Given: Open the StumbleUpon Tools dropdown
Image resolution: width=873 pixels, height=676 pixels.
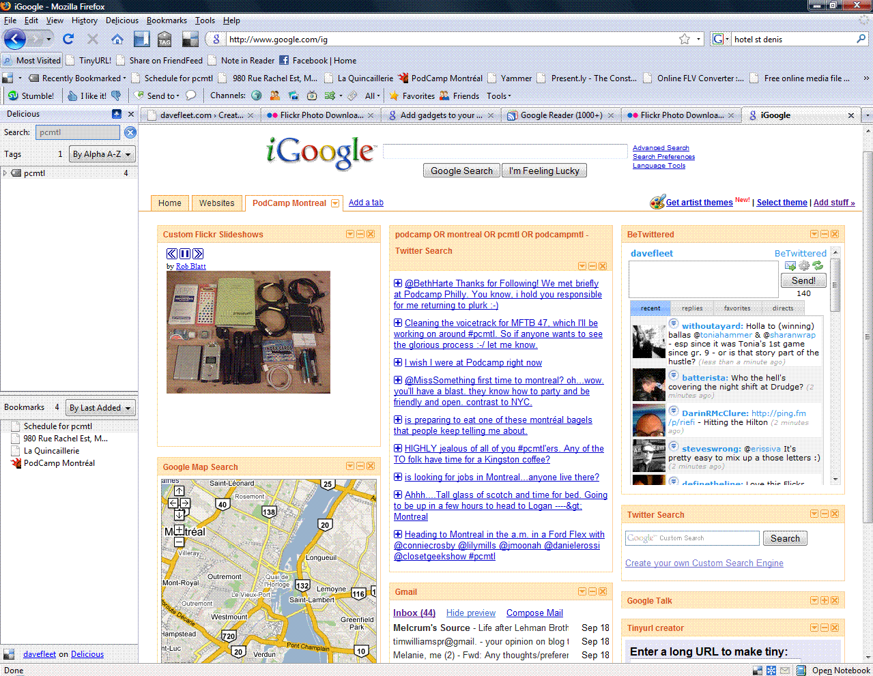Looking at the screenshot, I should pos(499,95).
